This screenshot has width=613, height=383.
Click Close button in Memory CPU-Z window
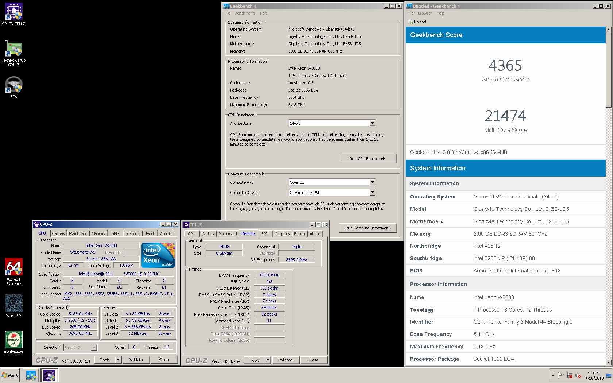click(x=313, y=360)
